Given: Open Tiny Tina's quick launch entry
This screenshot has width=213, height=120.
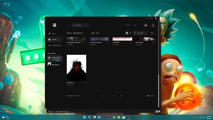Looking at the screenshot, I should pos(55,59).
